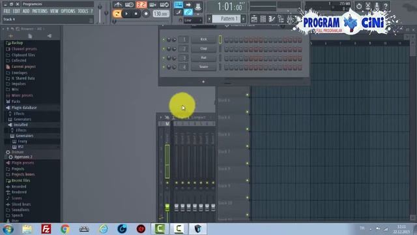Add a channel with plus at rack bottom
This screenshot has height=235, width=417.
[203, 82]
